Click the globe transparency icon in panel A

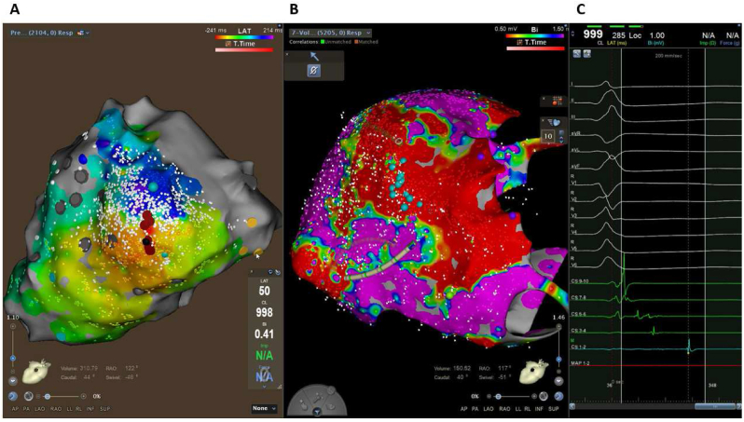29,396
